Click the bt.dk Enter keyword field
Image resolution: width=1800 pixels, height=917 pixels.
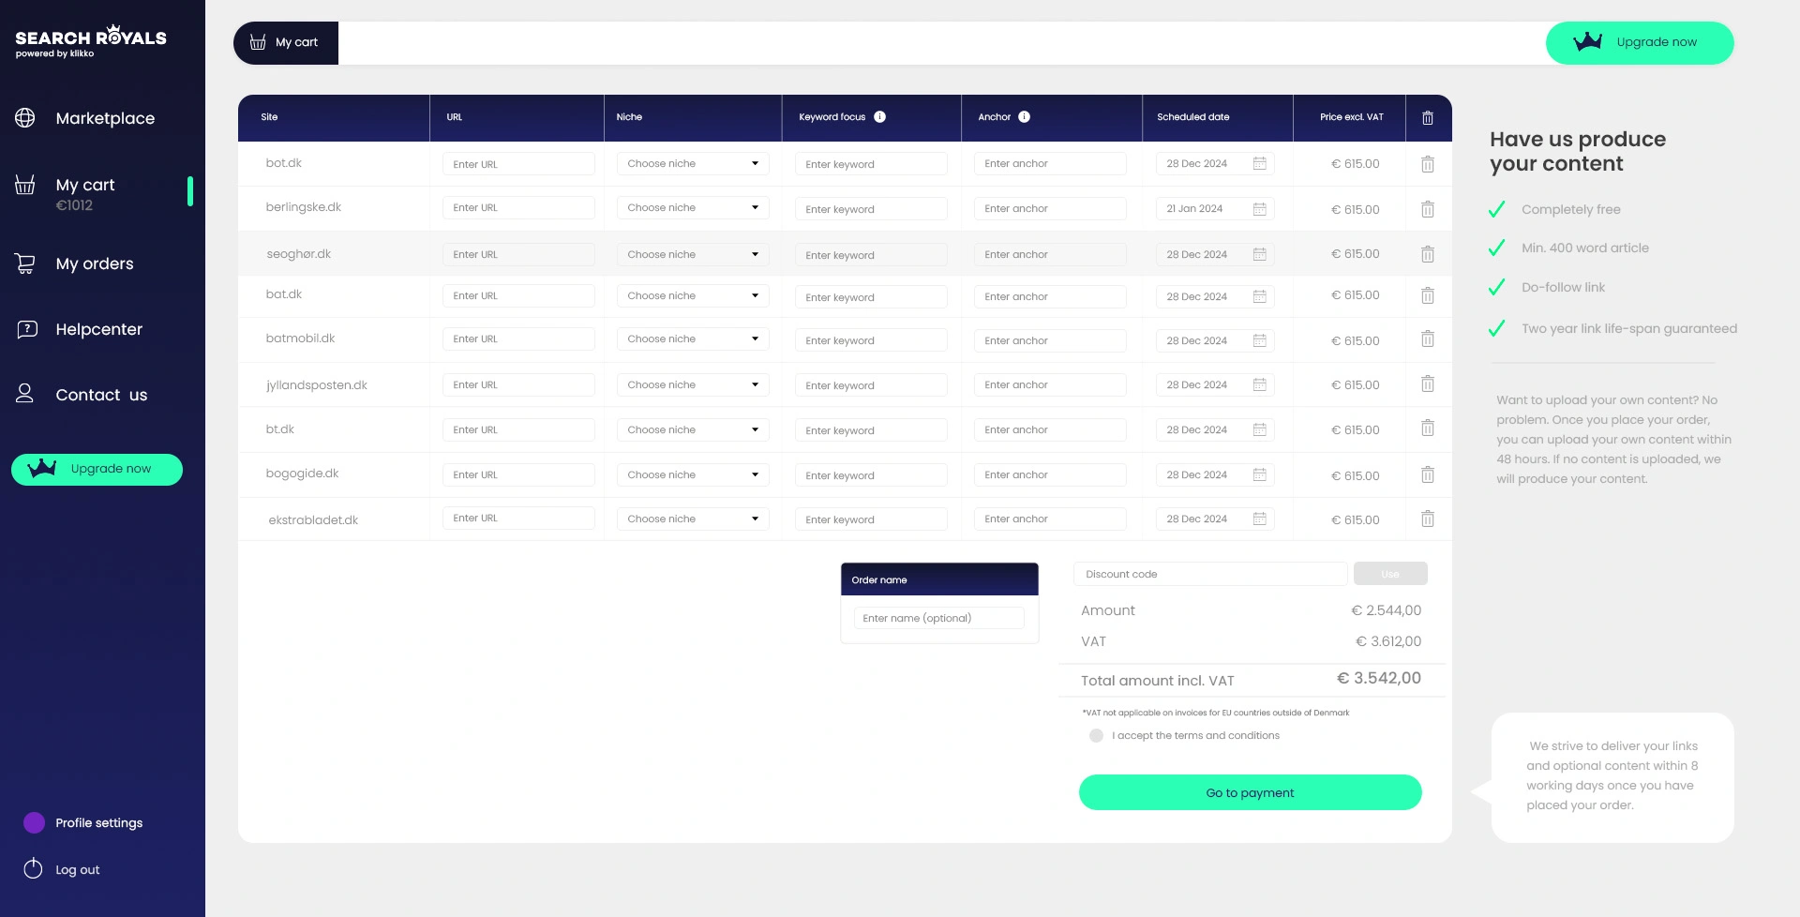(x=871, y=429)
